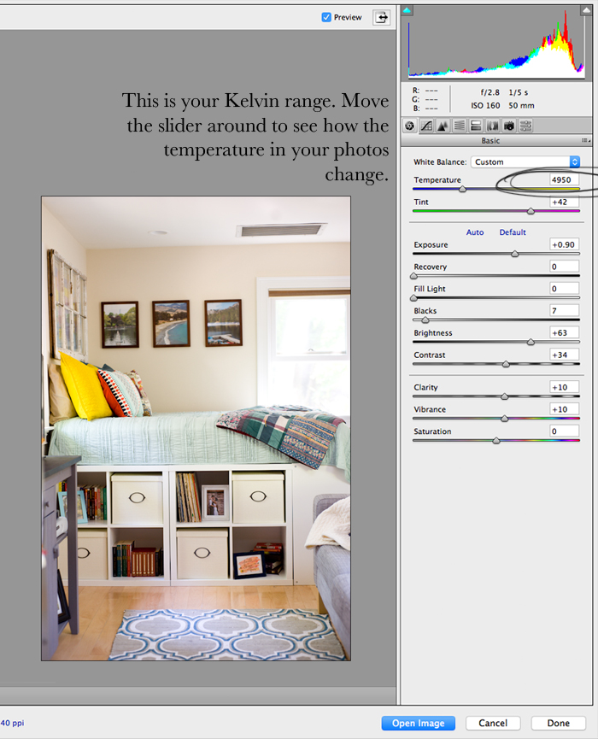
Task: Click the Contrast slider handle
Action: pos(506,364)
